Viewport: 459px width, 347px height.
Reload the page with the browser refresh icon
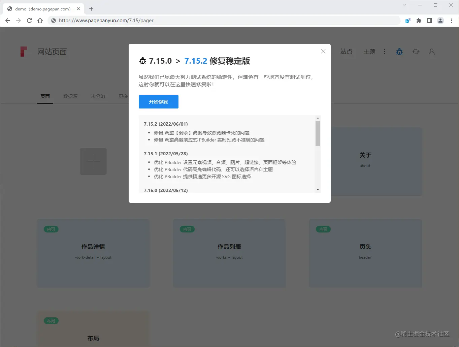pyautogui.click(x=29, y=20)
